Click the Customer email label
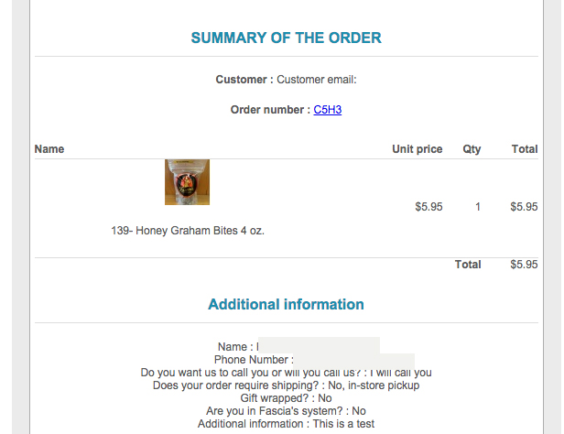Image resolution: width=564 pixels, height=434 pixels. (316, 80)
